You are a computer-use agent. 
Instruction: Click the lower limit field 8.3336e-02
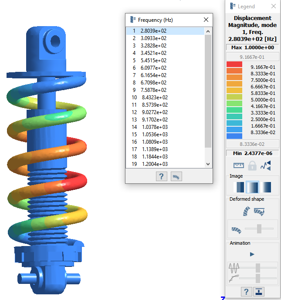252,144
